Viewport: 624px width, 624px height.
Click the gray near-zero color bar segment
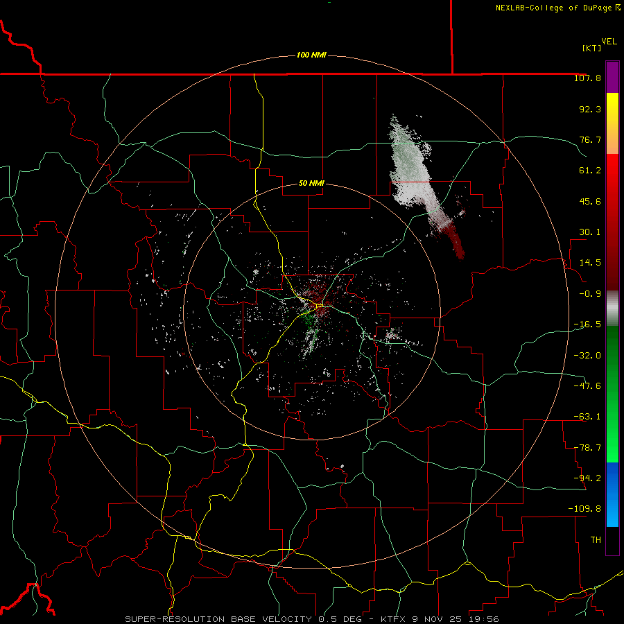pyautogui.click(x=612, y=309)
